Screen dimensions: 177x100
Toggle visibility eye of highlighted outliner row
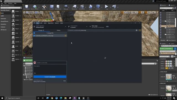[x=161, y=26]
